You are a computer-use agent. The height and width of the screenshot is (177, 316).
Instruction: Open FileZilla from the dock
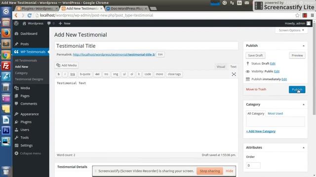(6, 66)
